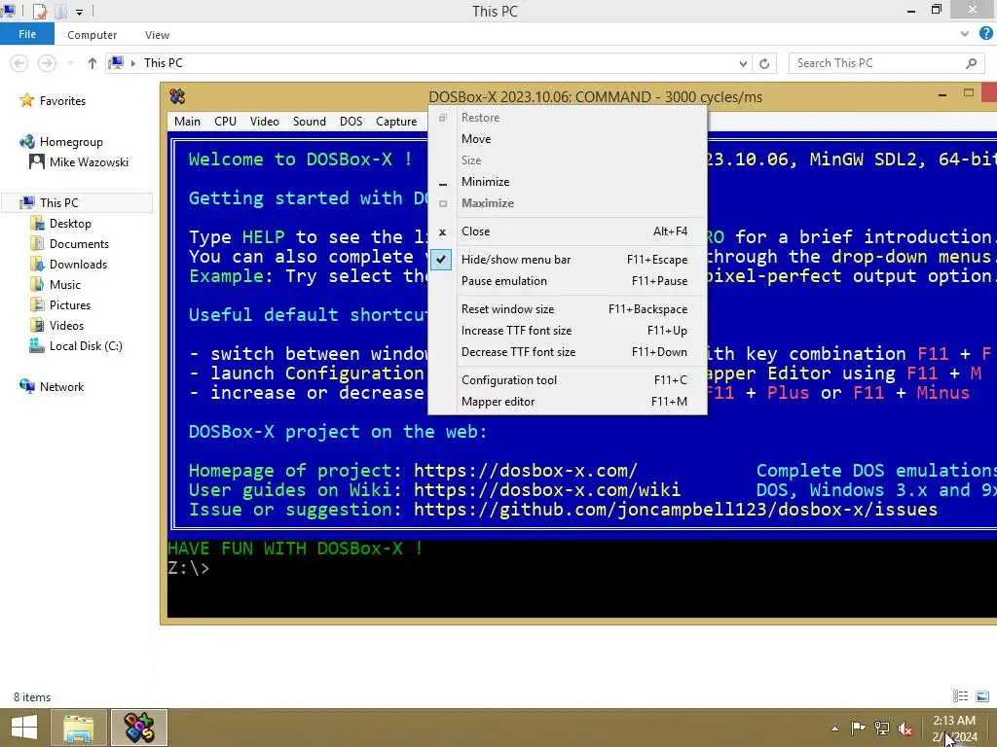Click the DOSBox-X window title bar icon
The image size is (997, 747).
click(x=177, y=96)
